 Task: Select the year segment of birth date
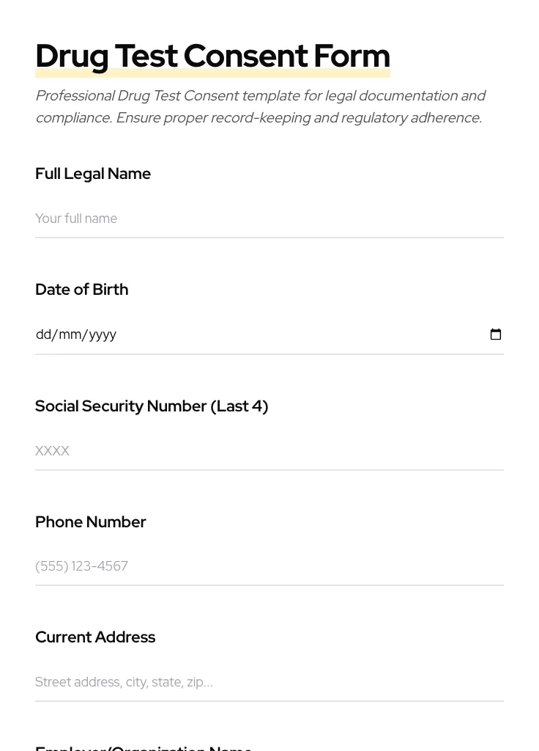pyautogui.click(x=103, y=334)
